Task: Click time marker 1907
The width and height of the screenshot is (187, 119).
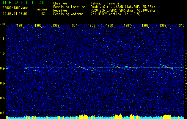Action: coord(127,25)
